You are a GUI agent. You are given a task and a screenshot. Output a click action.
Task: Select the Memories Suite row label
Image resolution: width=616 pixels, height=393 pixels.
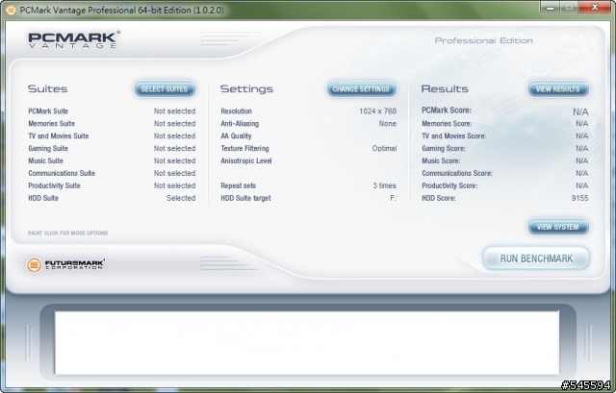(51, 124)
